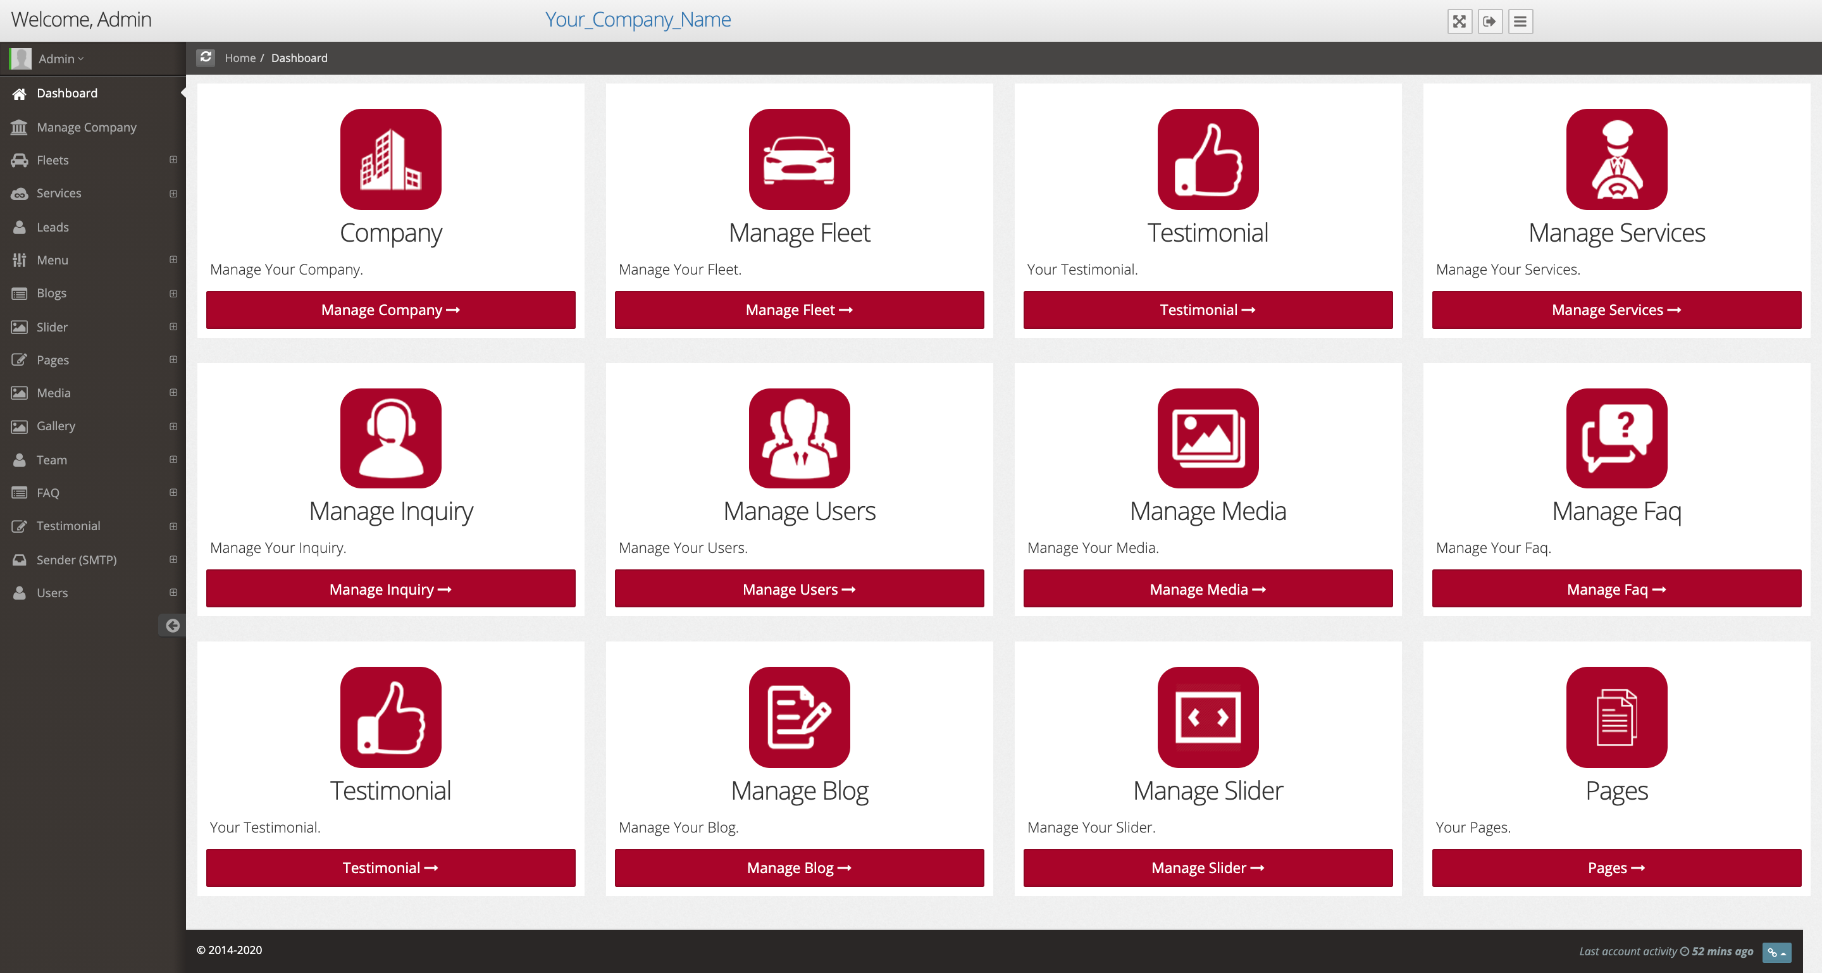Click the Admin profile avatar thumbnail
The image size is (1822, 973).
coord(20,59)
